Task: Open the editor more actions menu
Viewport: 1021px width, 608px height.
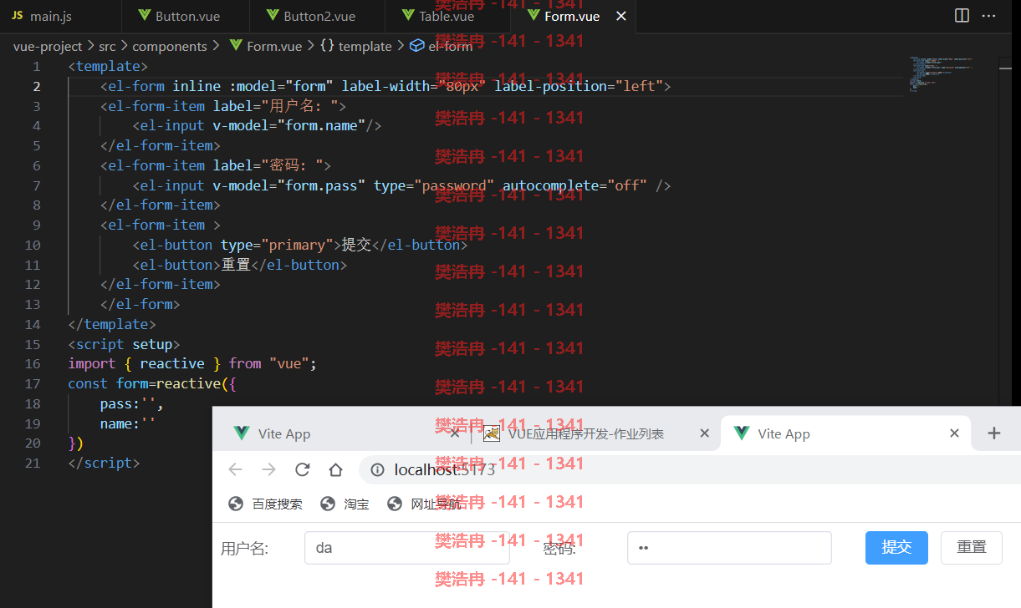Action: (989, 15)
